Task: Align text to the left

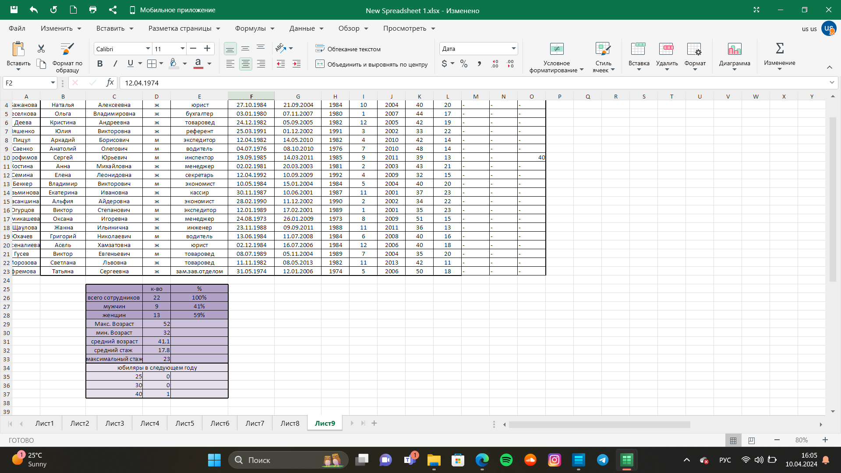Action: (230, 64)
